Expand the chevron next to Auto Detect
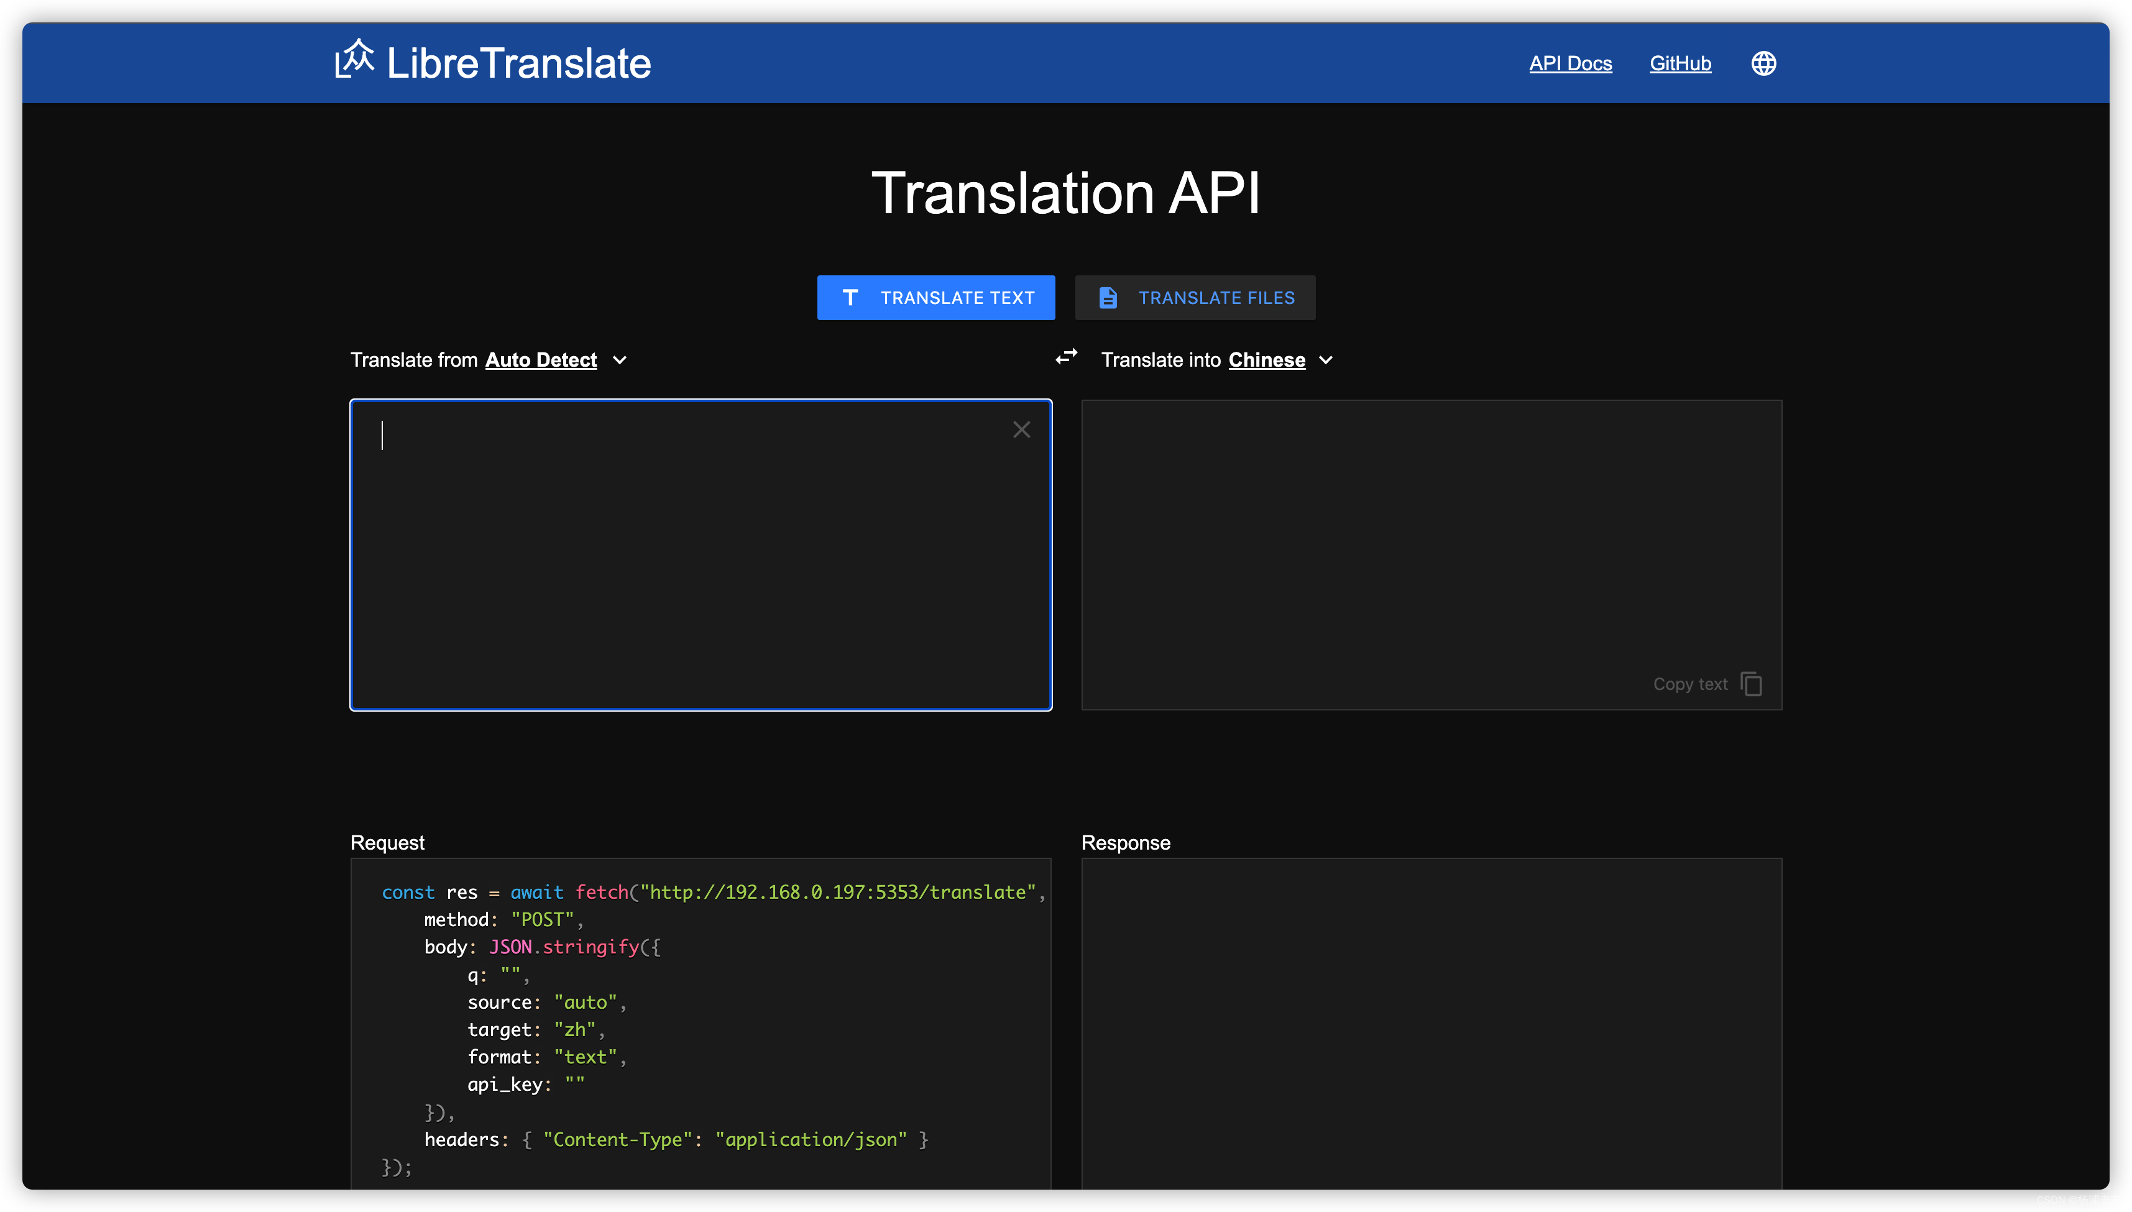2132x1212 pixels. pyautogui.click(x=619, y=360)
